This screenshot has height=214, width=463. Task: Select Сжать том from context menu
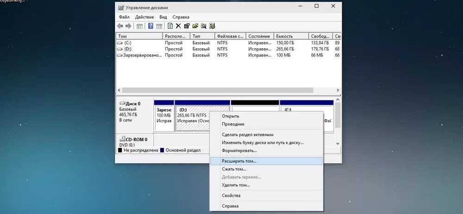point(234,169)
